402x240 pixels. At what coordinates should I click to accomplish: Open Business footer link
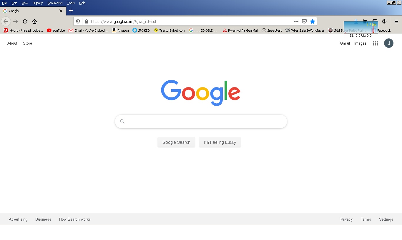(43, 219)
